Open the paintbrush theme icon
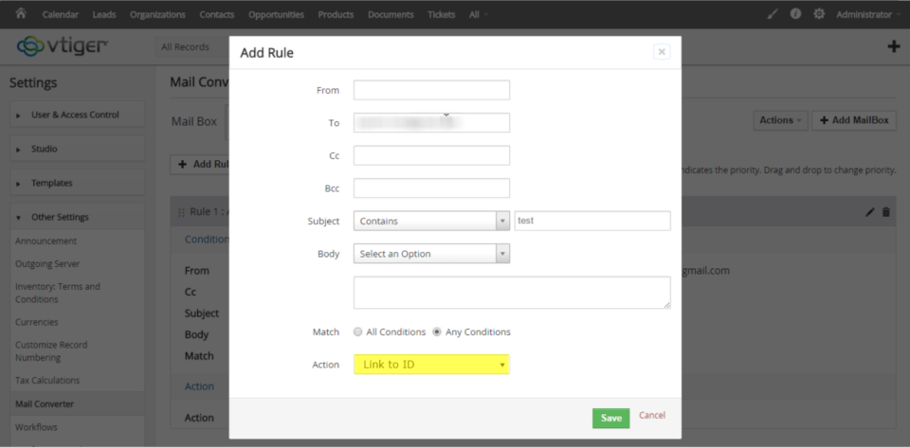 pos(773,14)
